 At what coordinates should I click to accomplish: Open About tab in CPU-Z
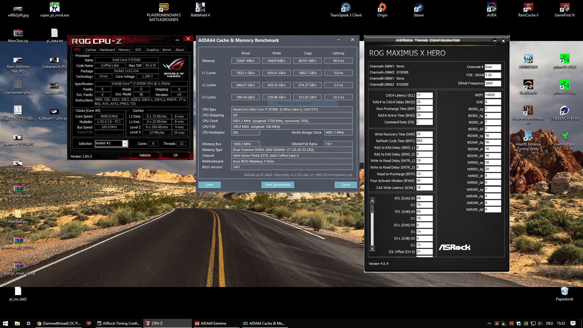coord(180,50)
